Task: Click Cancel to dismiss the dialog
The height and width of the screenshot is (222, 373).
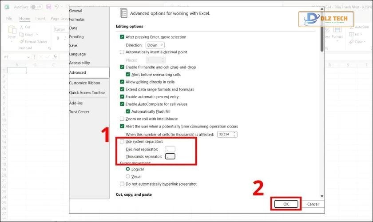Action: (x=313, y=204)
